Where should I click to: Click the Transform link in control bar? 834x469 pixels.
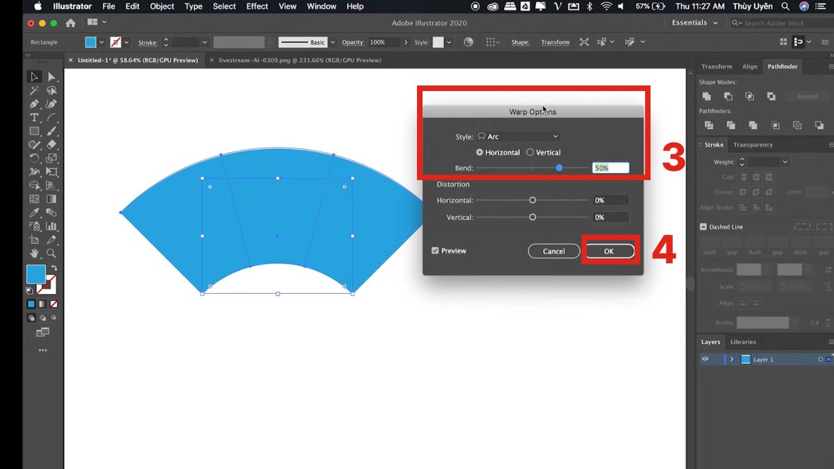click(555, 42)
